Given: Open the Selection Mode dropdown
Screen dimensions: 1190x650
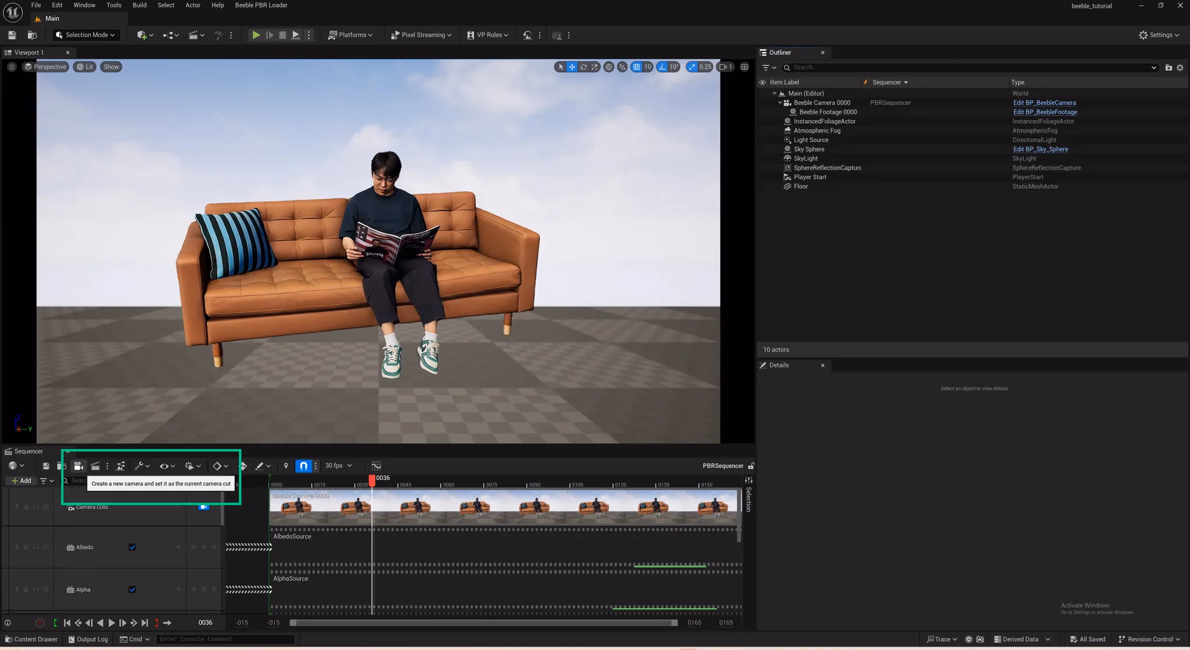Looking at the screenshot, I should pyautogui.click(x=85, y=35).
